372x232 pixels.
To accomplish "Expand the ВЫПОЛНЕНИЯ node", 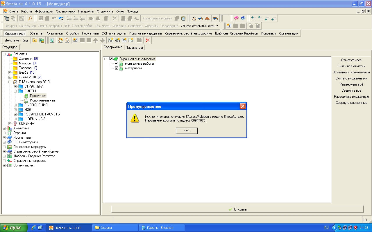I will (15, 105).
